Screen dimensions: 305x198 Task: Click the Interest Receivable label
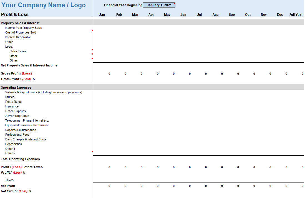pyautogui.click(x=18, y=37)
